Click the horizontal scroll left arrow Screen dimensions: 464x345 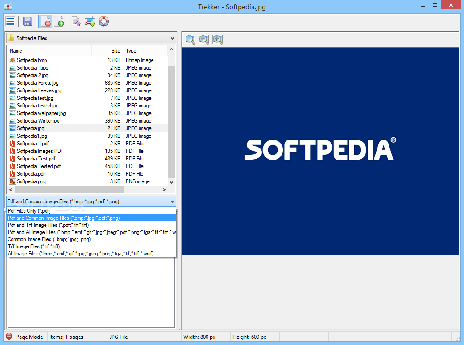click(11, 189)
